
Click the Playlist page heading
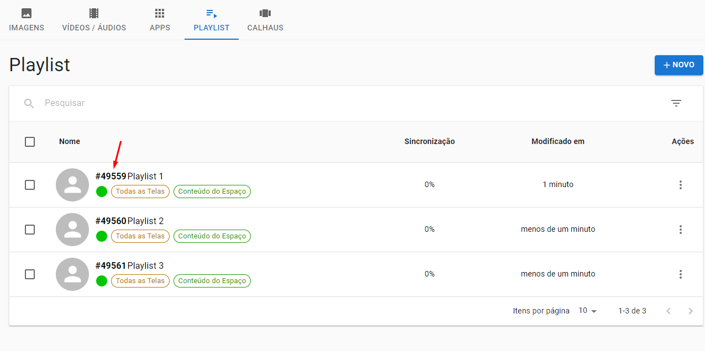[x=40, y=65]
